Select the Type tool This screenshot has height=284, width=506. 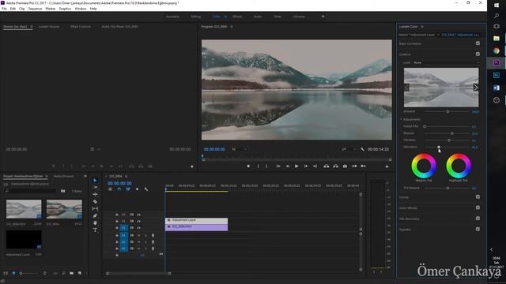point(95,230)
